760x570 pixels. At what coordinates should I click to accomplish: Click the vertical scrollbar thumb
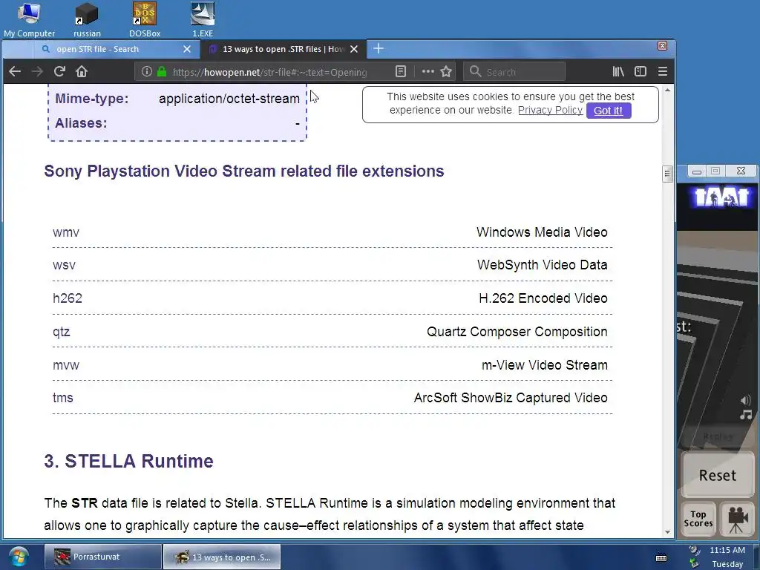coord(667,174)
